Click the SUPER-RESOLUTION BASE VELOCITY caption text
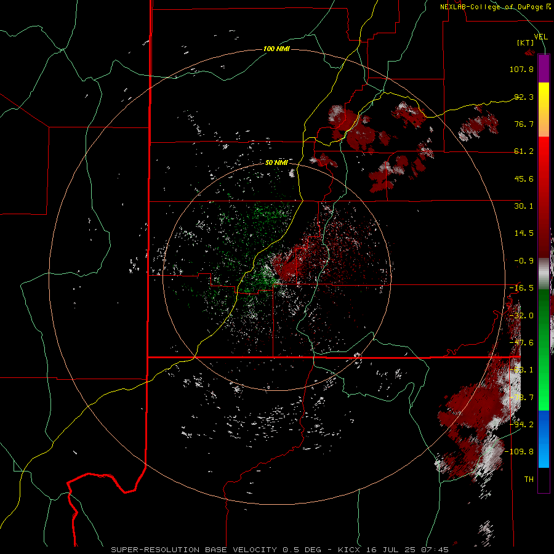 (195, 550)
